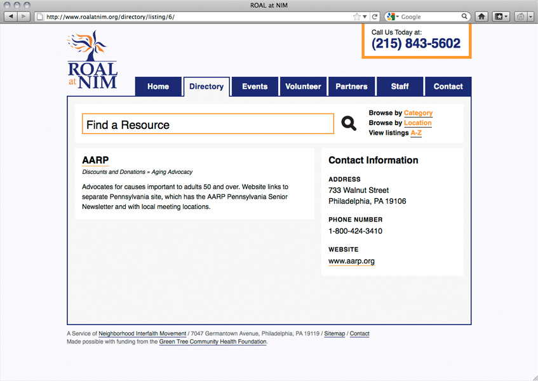The height and width of the screenshot is (381, 538).
Task: Open the bookmarks toolbar menu button
Action: 501,17
